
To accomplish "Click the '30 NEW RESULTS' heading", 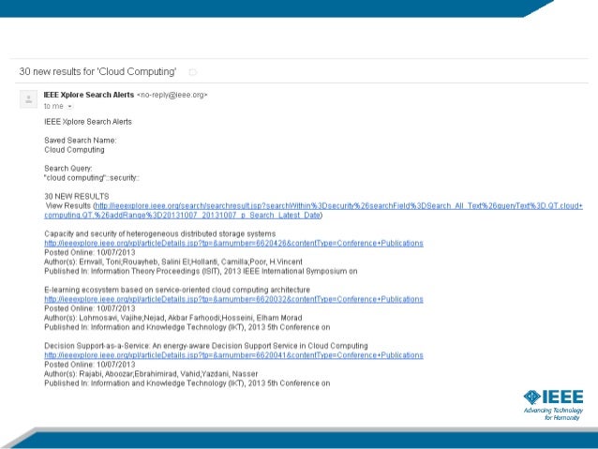I will (77, 197).
